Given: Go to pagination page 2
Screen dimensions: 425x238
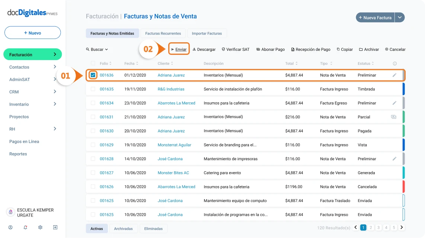Looking at the screenshot, I should click(x=371, y=228).
